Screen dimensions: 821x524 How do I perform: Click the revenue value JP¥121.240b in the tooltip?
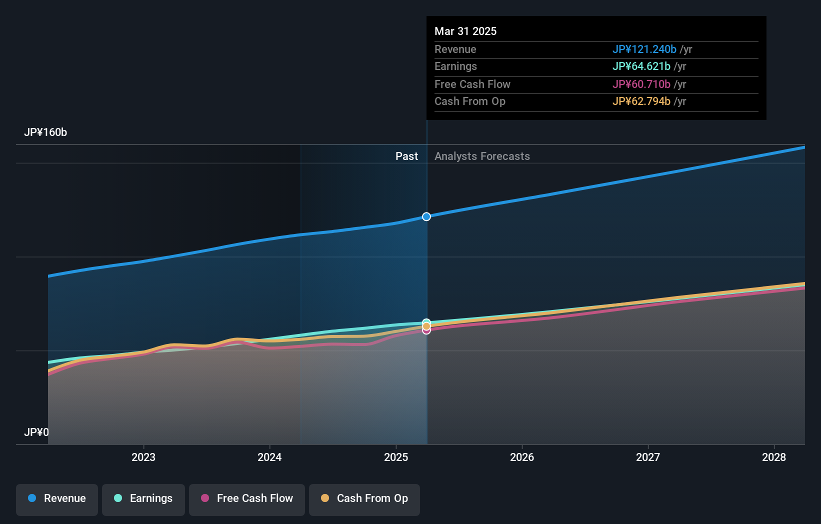click(x=644, y=49)
